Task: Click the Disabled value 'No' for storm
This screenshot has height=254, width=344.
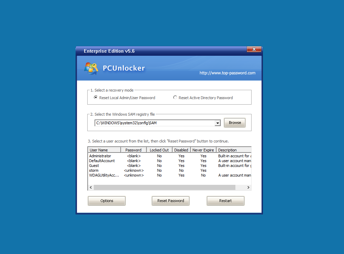Action: 181,170
